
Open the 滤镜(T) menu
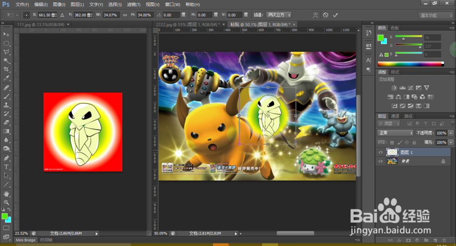[134, 5]
